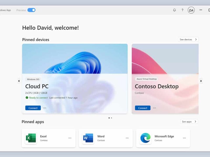This screenshot has width=210, height=157.
Task: Open more options for Microsoft Edge
Action: pyautogui.click(x=184, y=138)
